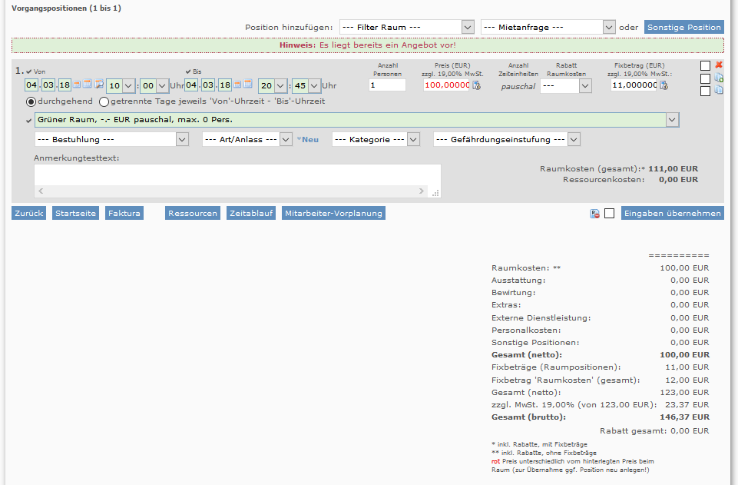Tick the checkbox beside the plain copy icon

705,91
